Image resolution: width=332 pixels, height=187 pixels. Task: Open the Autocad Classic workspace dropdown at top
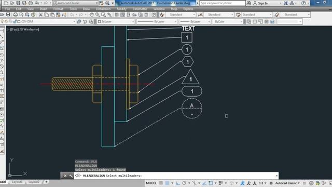(x=75, y=3)
